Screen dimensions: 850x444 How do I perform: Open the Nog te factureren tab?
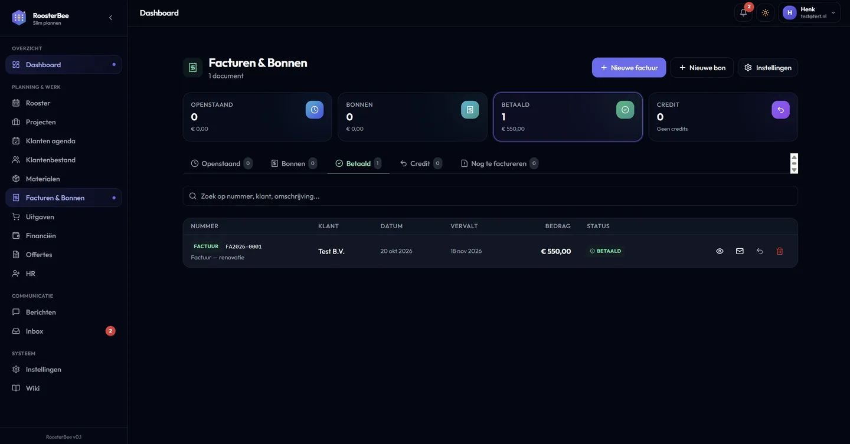(499, 163)
